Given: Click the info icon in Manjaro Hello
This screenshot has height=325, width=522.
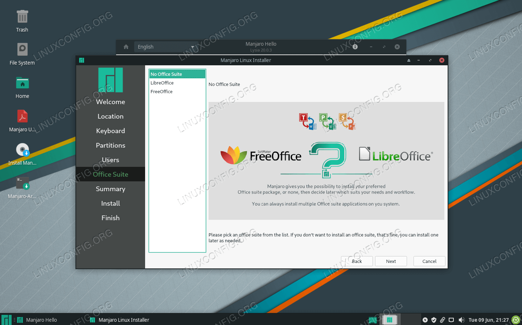Looking at the screenshot, I should point(355,47).
